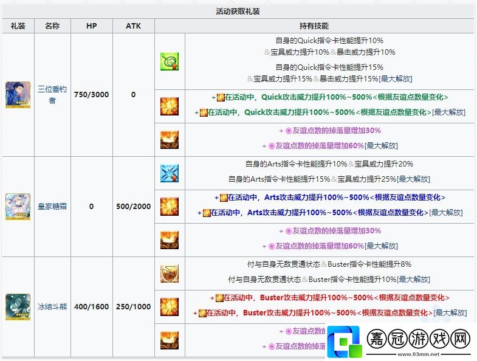Click the friend point drop icon in 三位垂钓者 row

point(170,140)
